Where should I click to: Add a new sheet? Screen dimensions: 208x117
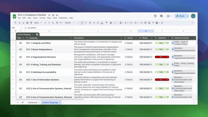click(18, 102)
